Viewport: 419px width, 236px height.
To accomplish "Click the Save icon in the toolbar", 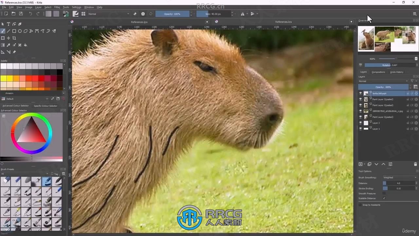I will 21,14.
